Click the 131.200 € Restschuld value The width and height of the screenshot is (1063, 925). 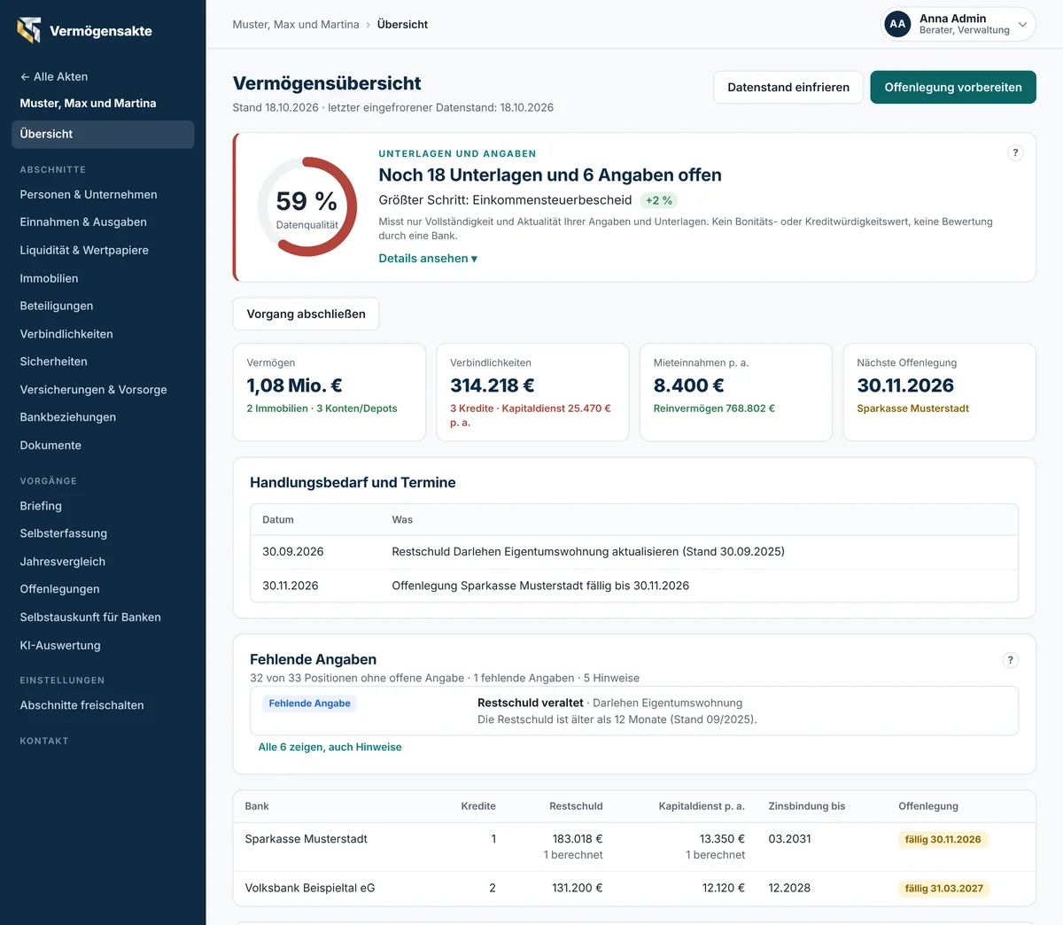tap(577, 888)
